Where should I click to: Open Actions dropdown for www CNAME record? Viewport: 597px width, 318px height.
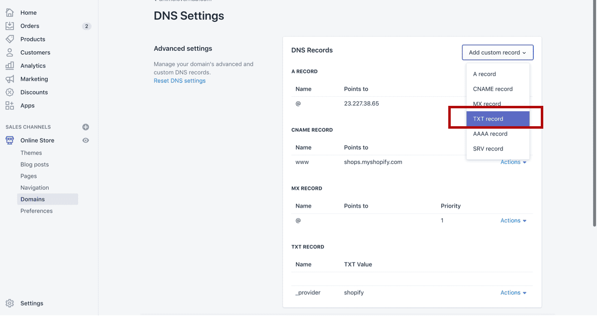point(513,162)
